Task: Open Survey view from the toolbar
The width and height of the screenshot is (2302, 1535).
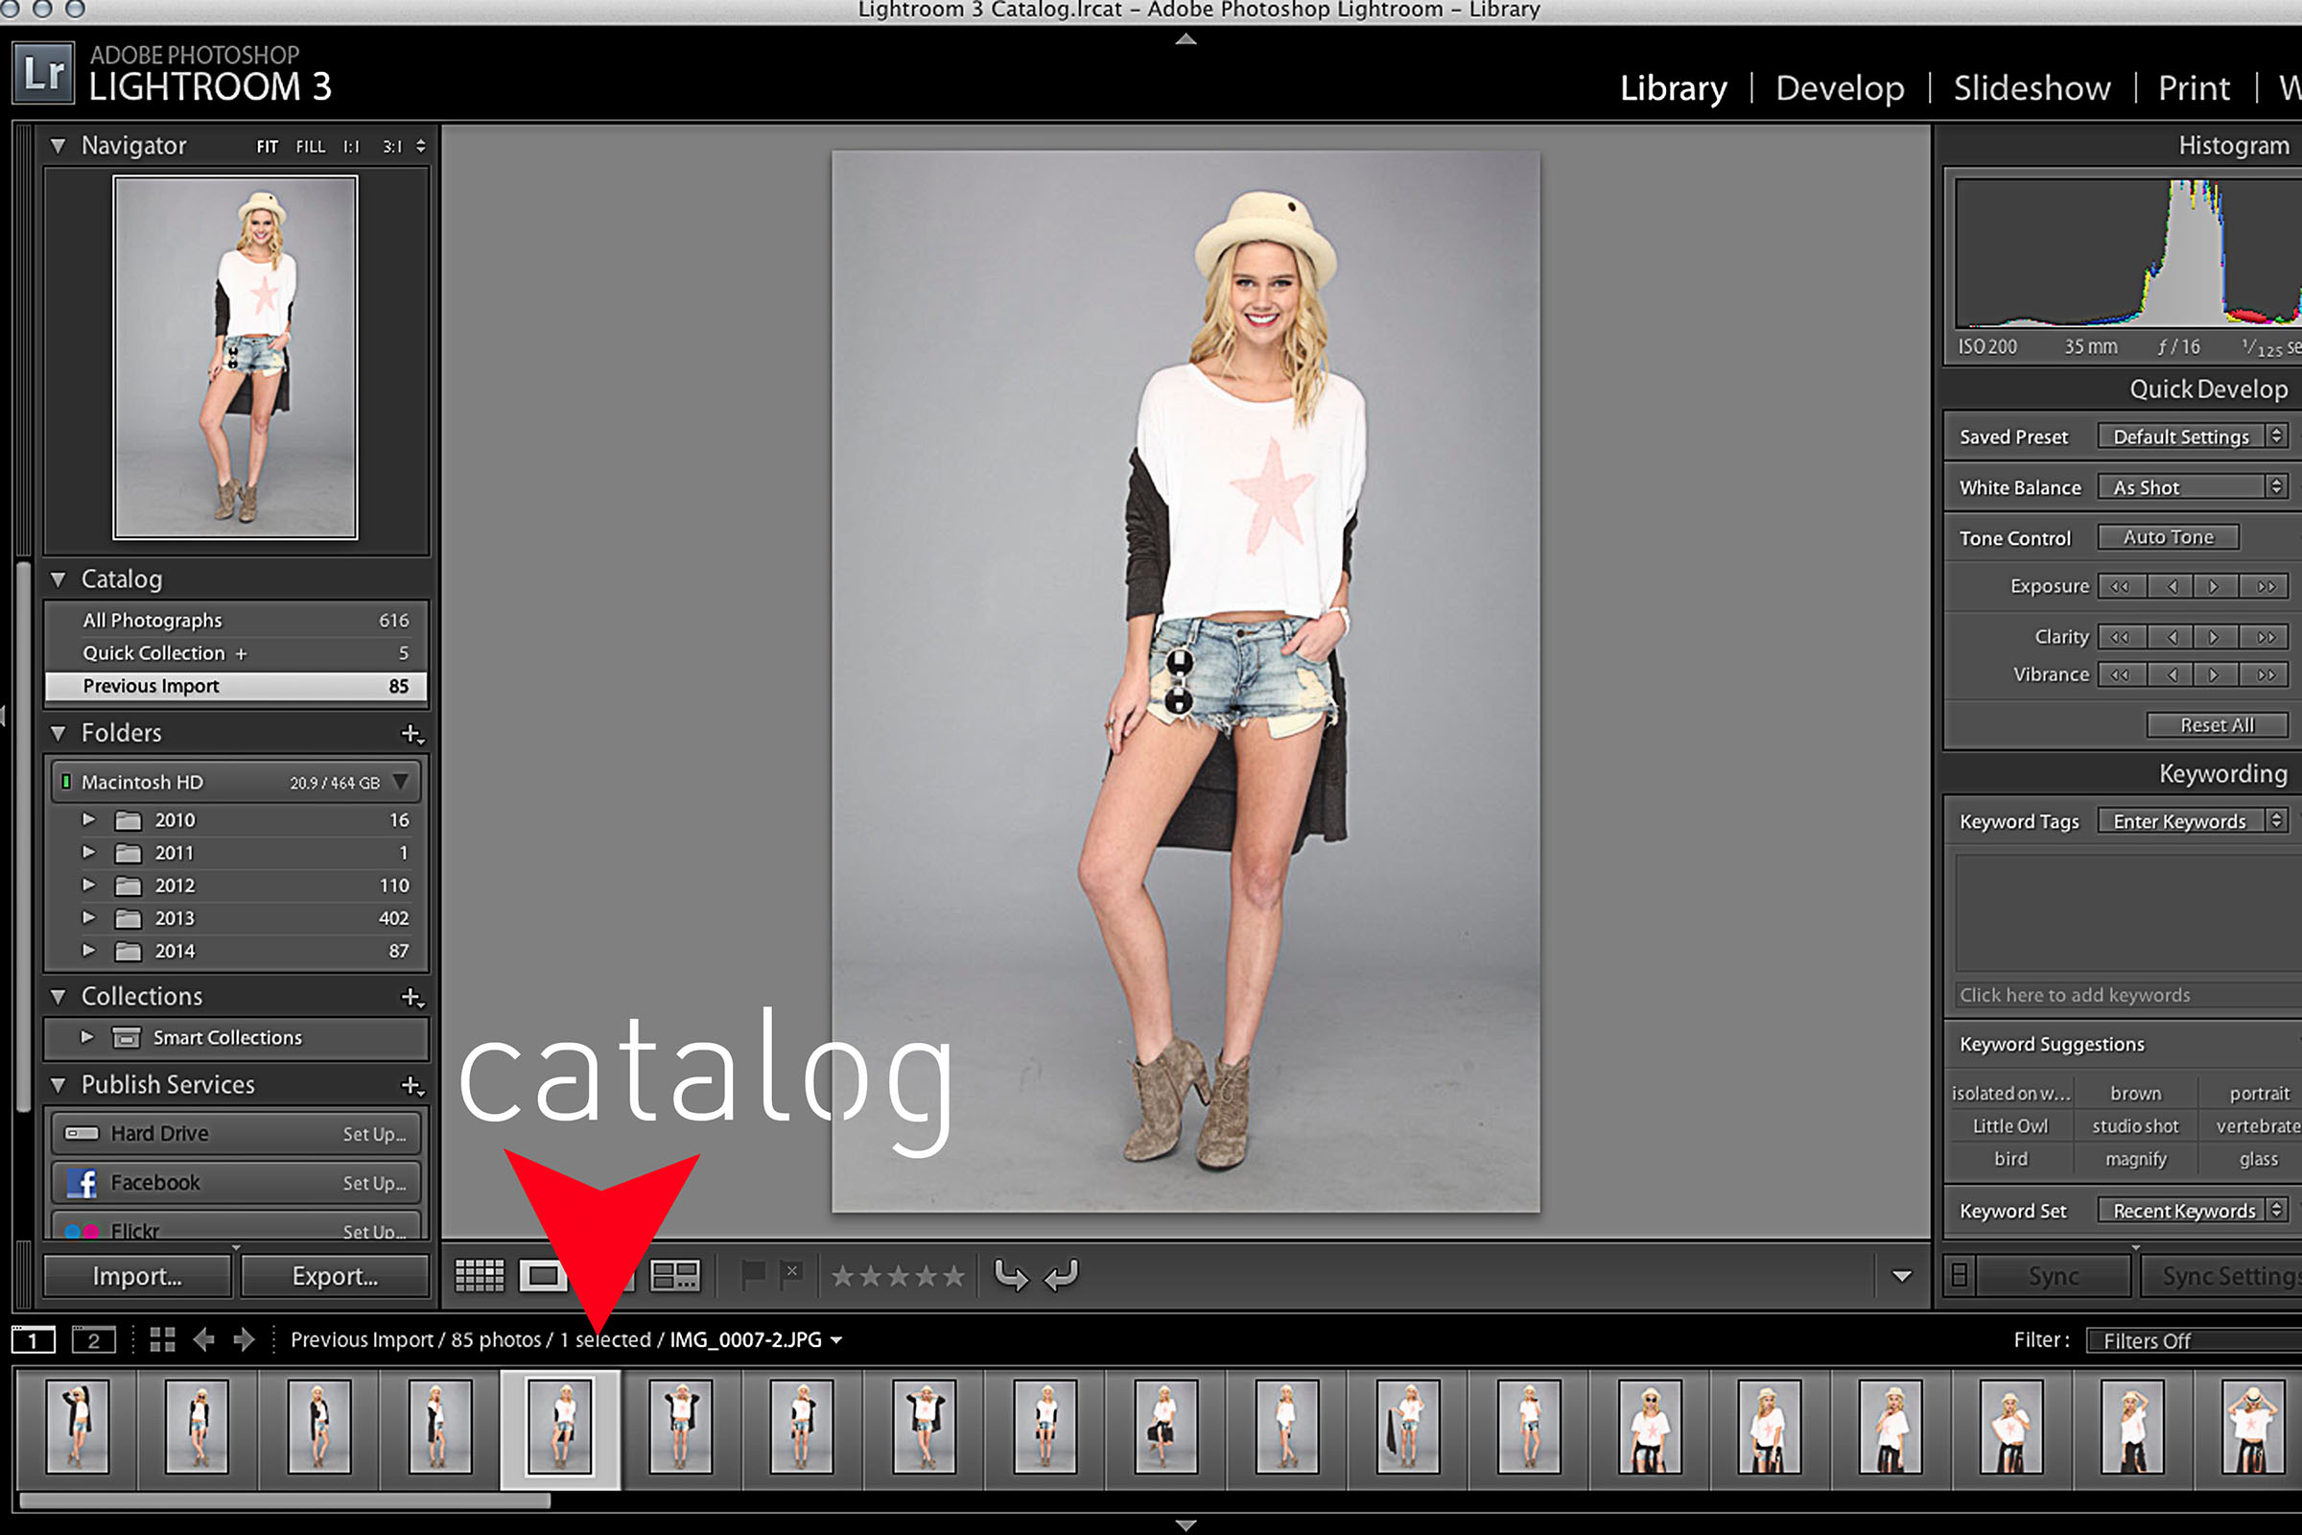Action: pos(675,1276)
